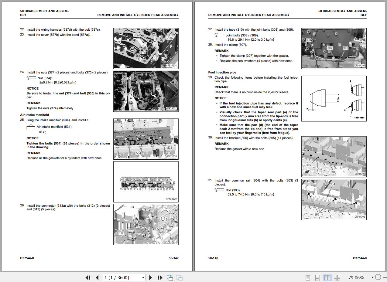Click step 31 'Install the common rail' text
387x282 pixels.
click(256, 182)
